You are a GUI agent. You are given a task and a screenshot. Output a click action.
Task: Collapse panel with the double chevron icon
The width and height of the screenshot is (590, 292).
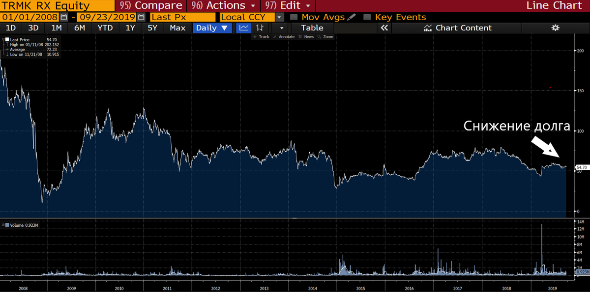point(385,28)
